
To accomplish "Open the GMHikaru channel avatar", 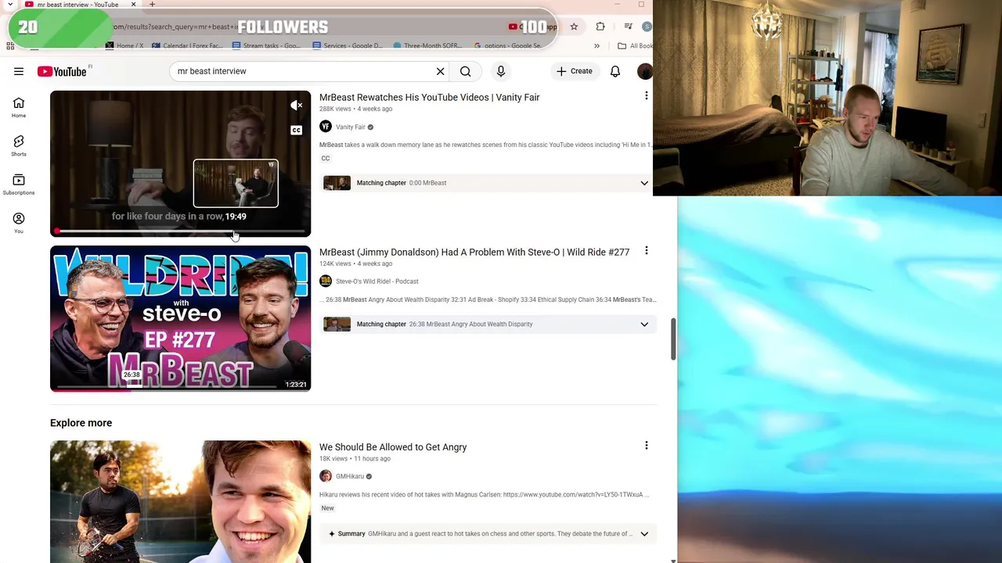I will [x=326, y=476].
